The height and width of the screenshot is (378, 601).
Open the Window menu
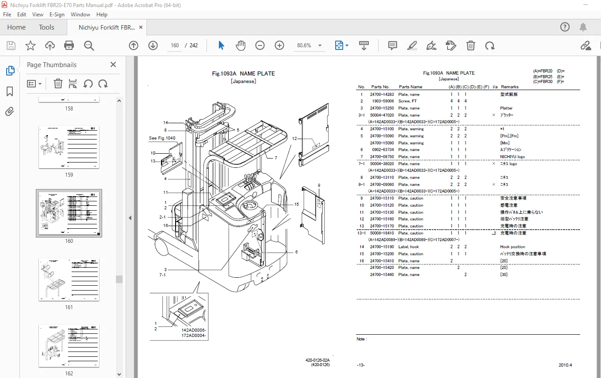pos(80,15)
